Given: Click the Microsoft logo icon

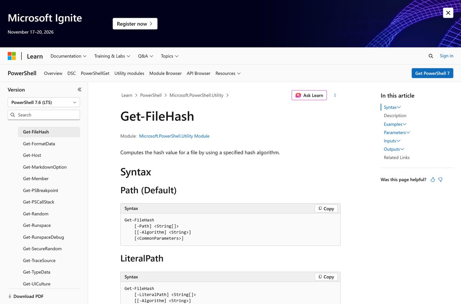Looking at the screenshot, I should point(12,56).
